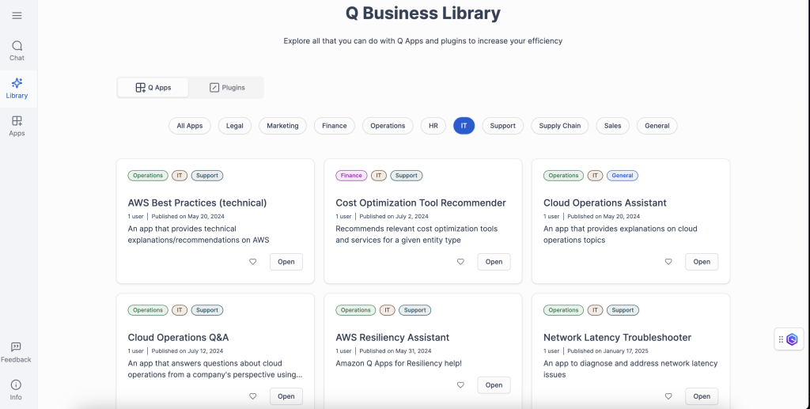Screen dimensions: 810x409
Task: Open Library in the sidebar
Action: (x=17, y=89)
